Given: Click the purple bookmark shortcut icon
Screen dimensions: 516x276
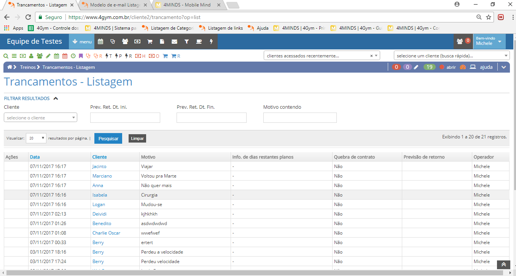Looking at the screenshot, I should click(81, 56).
